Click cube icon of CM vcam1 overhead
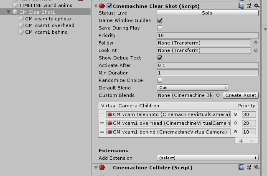Screen dimensions: 267x176 coord(21,25)
